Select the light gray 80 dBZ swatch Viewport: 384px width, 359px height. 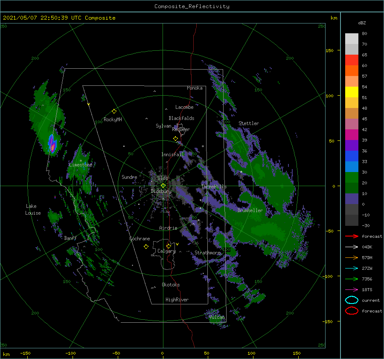(352, 38)
